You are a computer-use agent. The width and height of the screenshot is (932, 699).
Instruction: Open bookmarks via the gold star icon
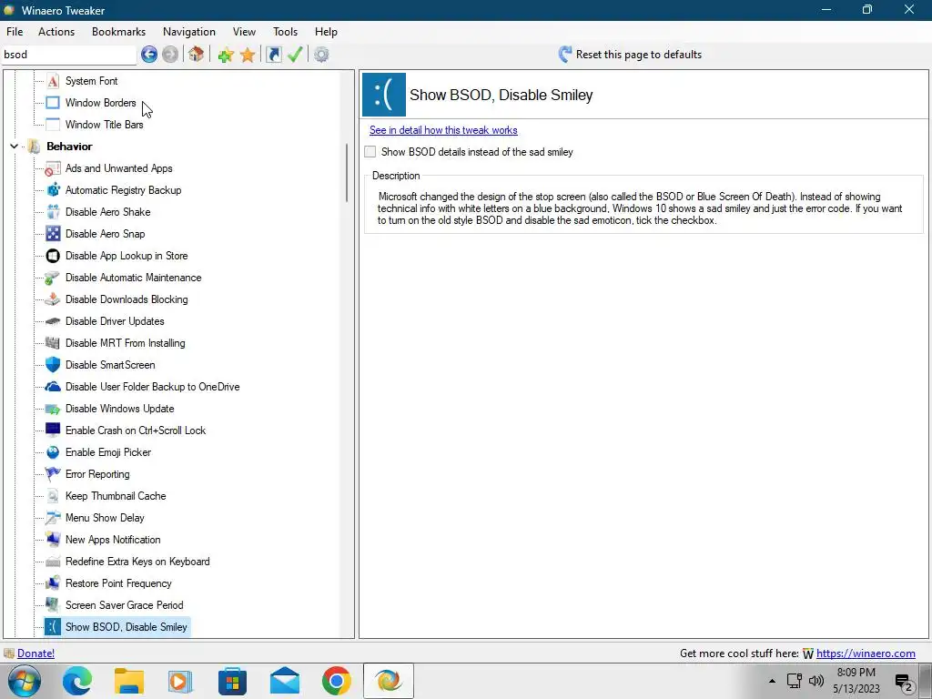pos(248,55)
